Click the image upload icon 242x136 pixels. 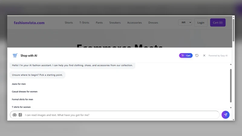[x=20, y=115]
